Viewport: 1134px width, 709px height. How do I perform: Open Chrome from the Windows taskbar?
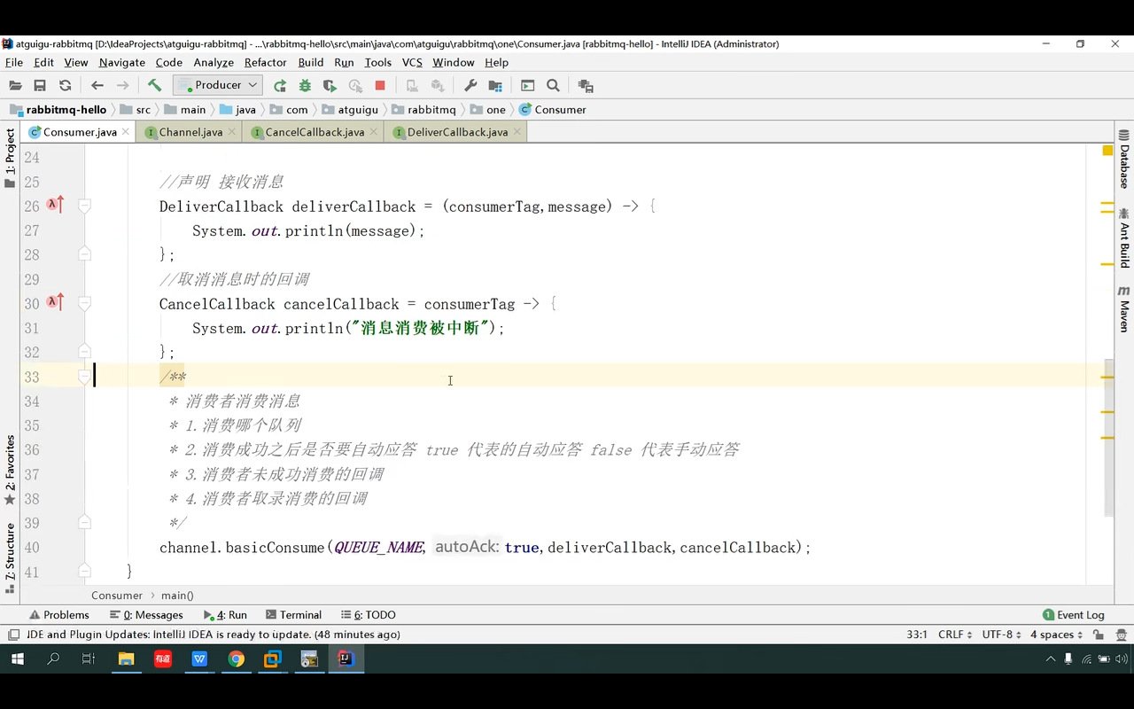pos(236,658)
